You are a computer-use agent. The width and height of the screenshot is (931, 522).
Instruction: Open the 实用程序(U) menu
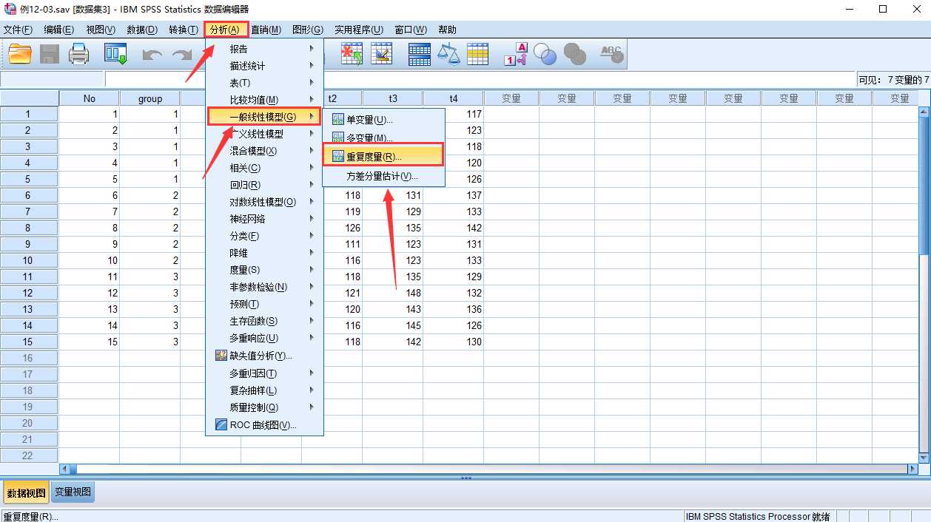click(x=358, y=30)
